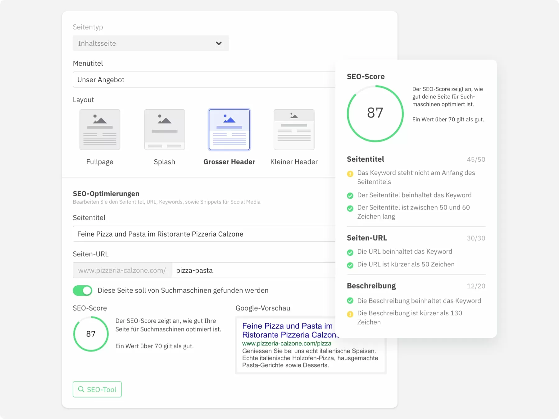This screenshot has width=559, height=419.
Task: Click green checkmark beside 'Die URL beinhaltet das Keyword'
Action: tap(350, 252)
